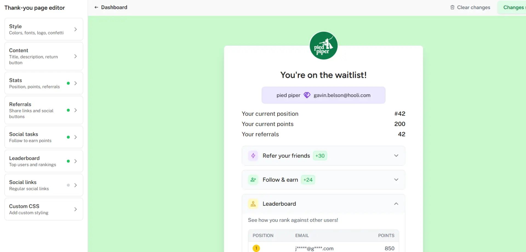Click the POSITION column header
This screenshot has width=526, height=252.
coord(263,236)
